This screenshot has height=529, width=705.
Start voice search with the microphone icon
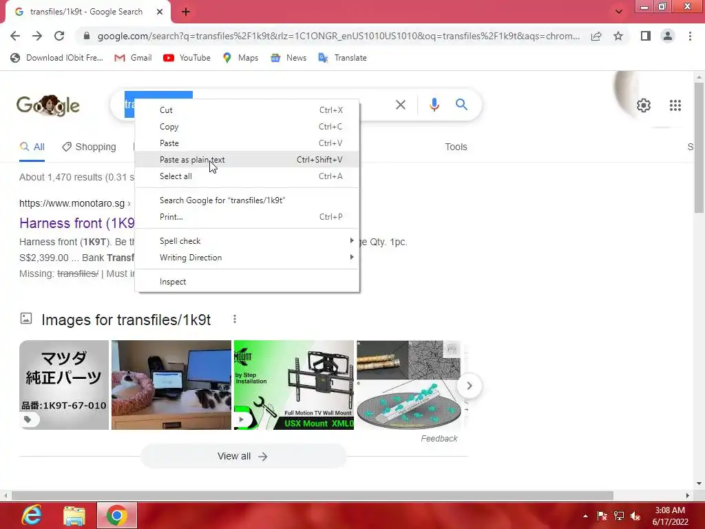coord(434,105)
